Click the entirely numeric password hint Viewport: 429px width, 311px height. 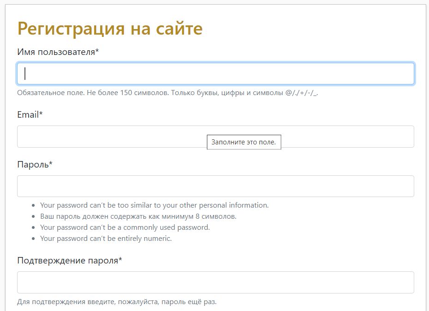click(106, 238)
